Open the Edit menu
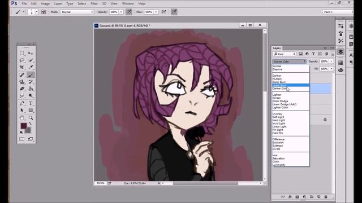Screen dimensions: 362x203 pyautogui.click(x=34, y=3)
